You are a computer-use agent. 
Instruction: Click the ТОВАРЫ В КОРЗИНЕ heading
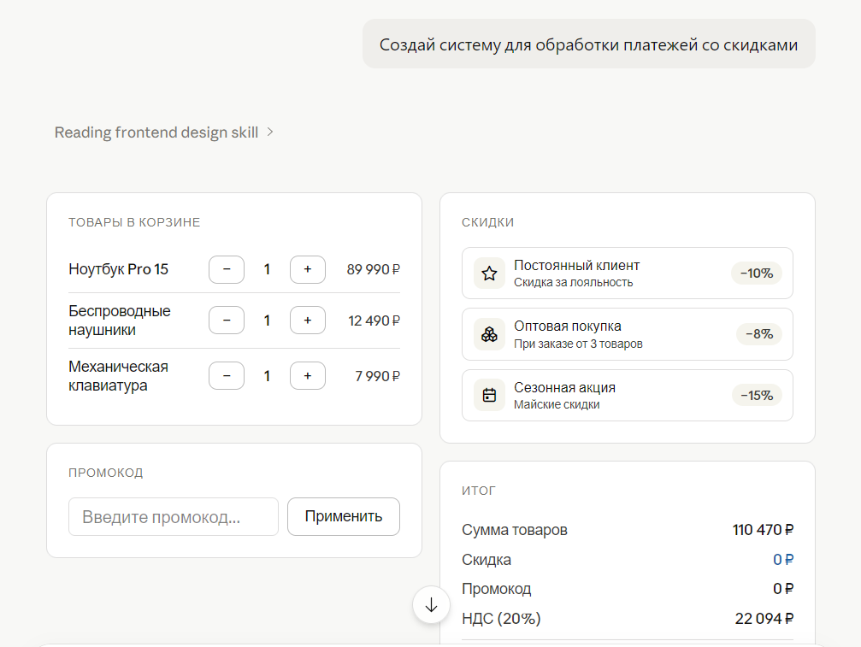click(x=134, y=222)
